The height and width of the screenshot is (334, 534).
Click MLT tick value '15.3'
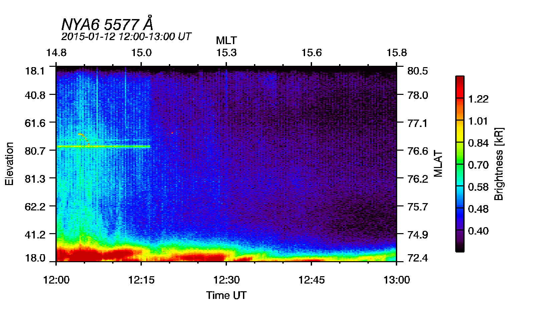tap(226, 53)
